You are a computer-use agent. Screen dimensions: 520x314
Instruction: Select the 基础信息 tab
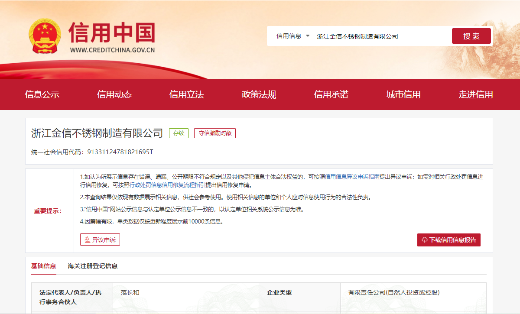point(43,266)
